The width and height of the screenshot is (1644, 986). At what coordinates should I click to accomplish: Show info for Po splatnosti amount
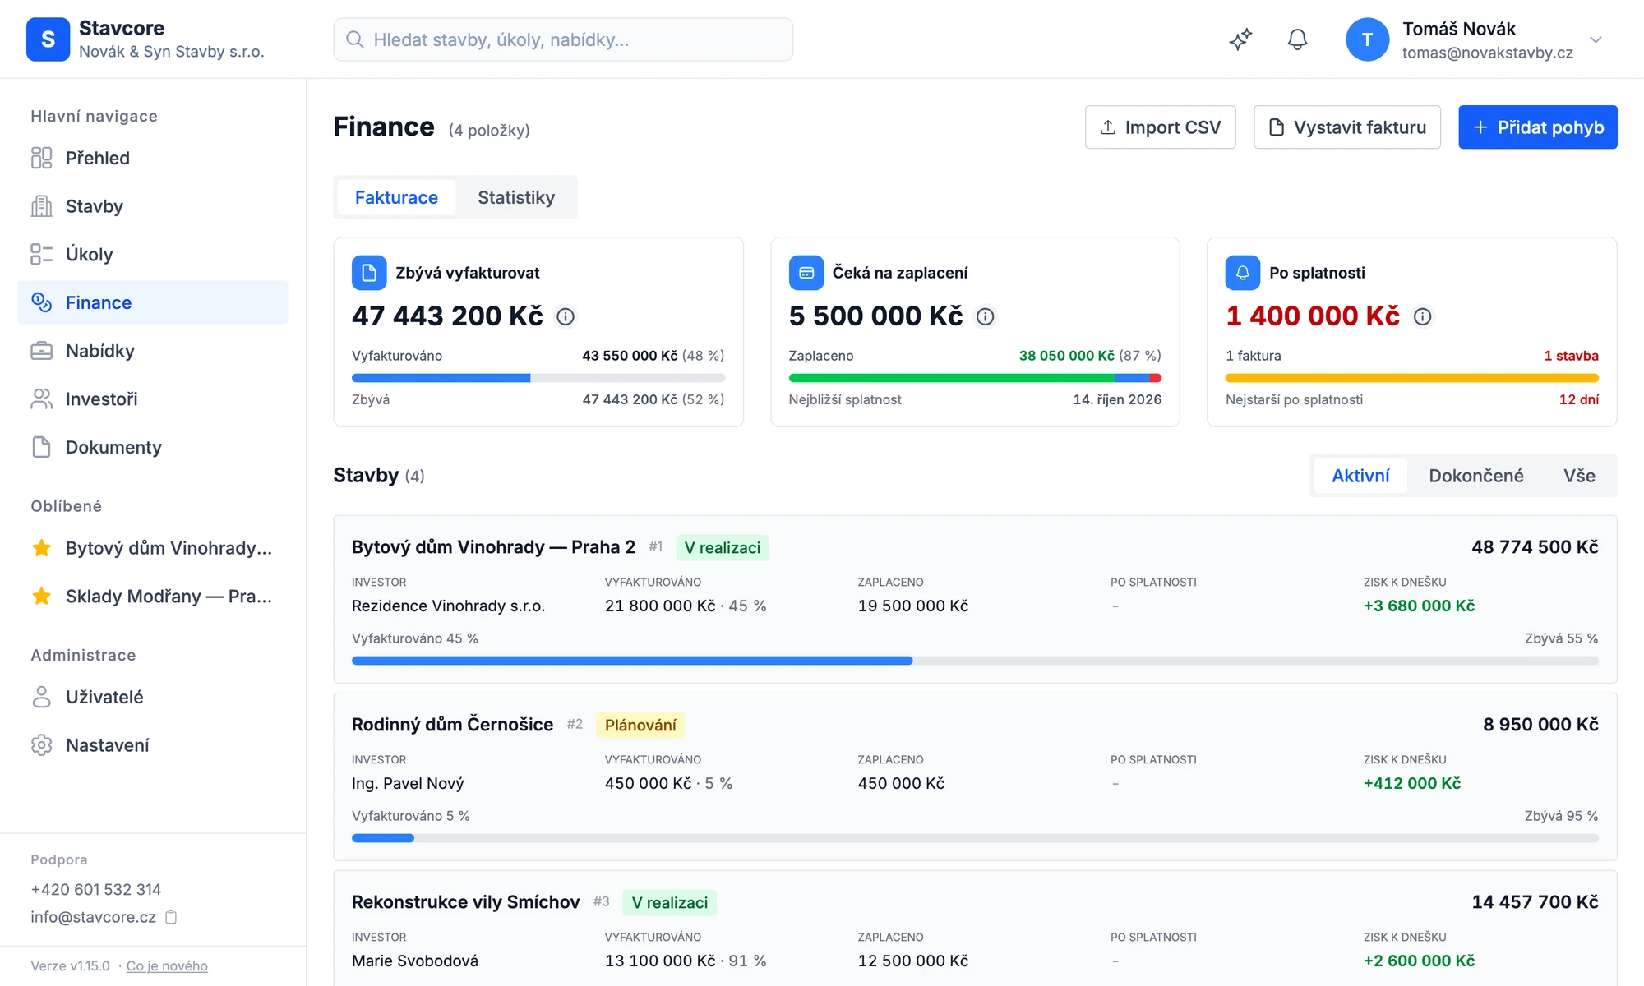click(x=1422, y=316)
